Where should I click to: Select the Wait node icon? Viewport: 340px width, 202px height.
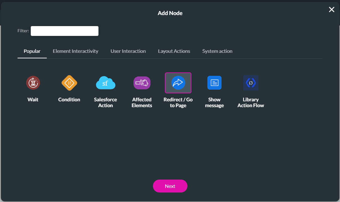coord(33,83)
